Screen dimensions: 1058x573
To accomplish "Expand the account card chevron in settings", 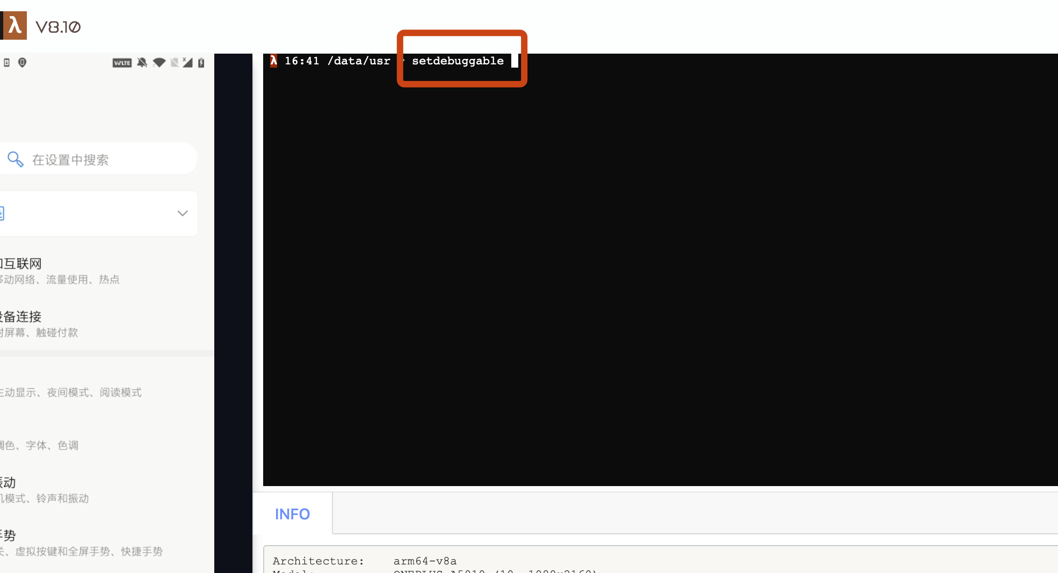I will (x=182, y=213).
